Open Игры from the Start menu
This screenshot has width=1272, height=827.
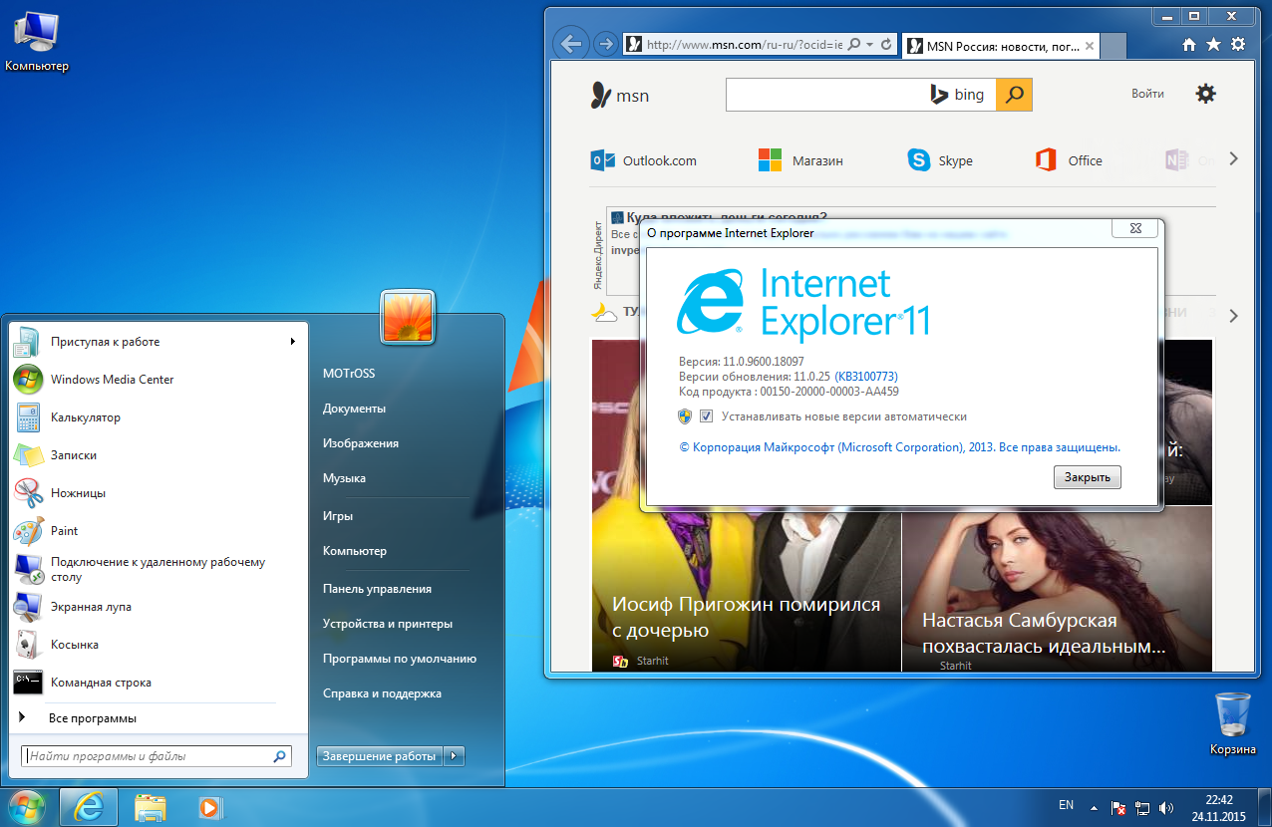click(338, 516)
